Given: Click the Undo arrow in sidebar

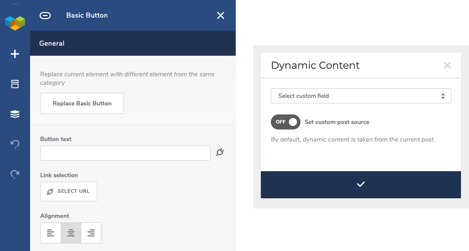Looking at the screenshot, I should pyautogui.click(x=15, y=144).
